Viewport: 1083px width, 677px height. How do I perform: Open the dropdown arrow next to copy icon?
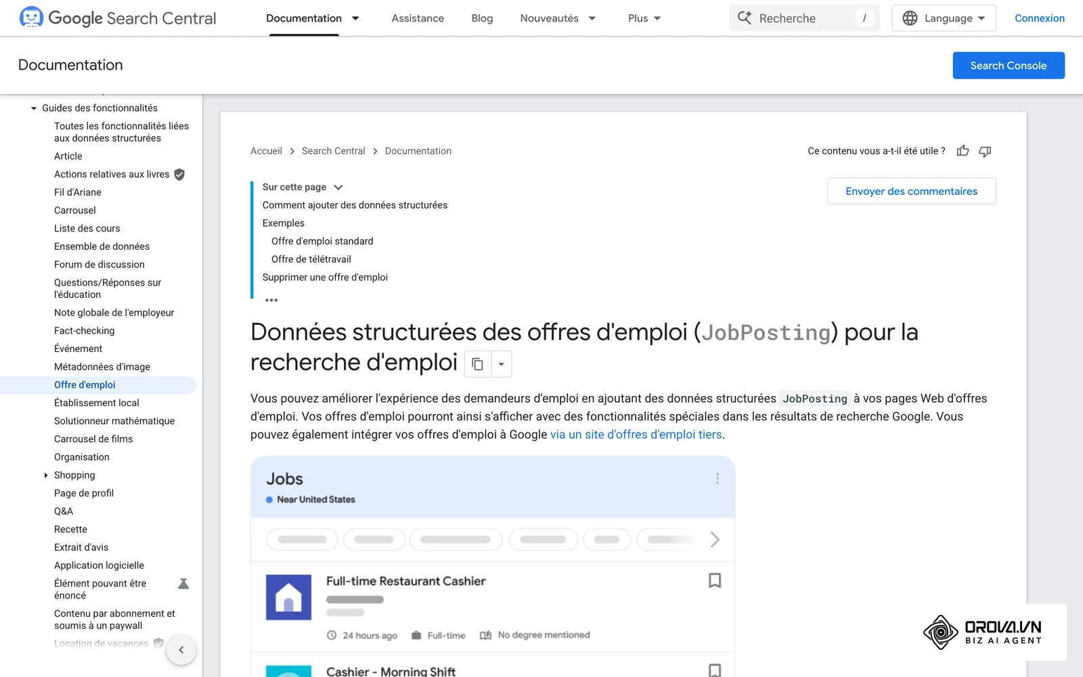point(502,364)
